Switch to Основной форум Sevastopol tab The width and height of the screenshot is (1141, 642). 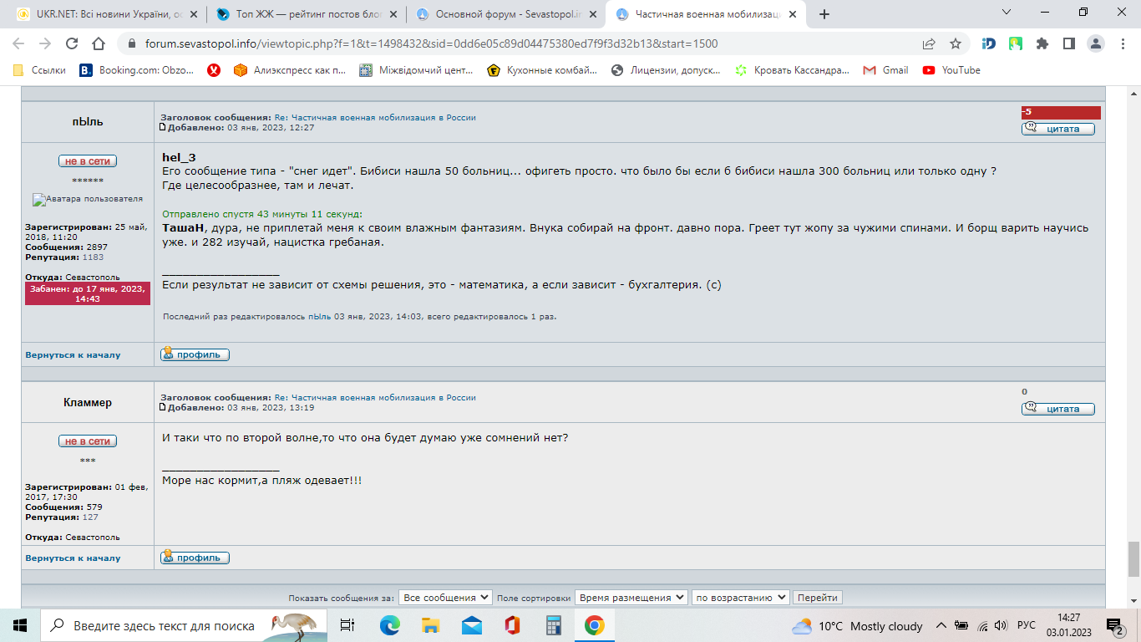pyautogui.click(x=505, y=14)
